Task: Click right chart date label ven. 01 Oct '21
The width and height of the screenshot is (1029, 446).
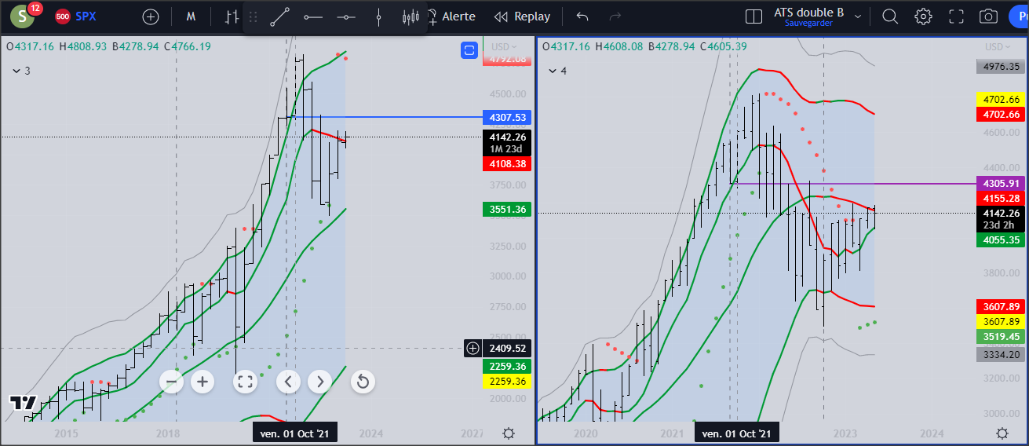Action: (737, 433)
